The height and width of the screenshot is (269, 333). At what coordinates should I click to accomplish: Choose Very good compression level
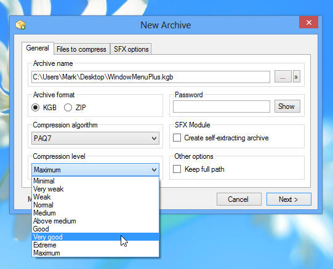click(x=95, y=237)
